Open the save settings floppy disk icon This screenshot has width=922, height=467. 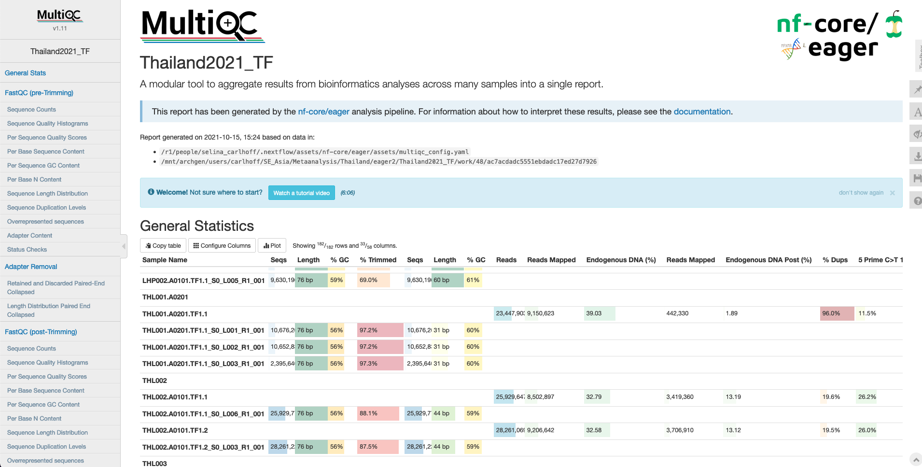coord(917,178)
